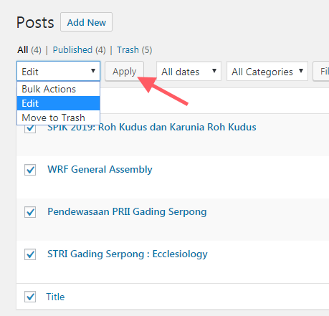Viewport: 329px width, 316px height.
Task: Expand the All dates filter dropdown
Action: click(189, 71)
